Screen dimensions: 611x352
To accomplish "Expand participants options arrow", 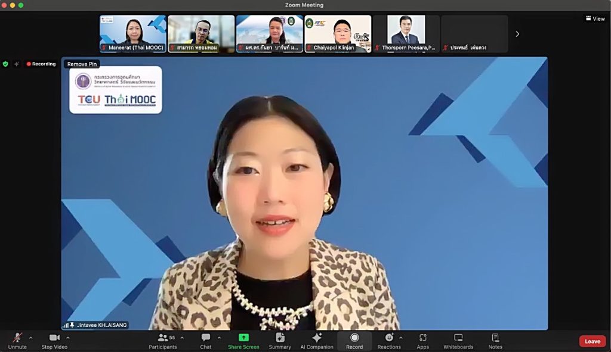I will [x=182, y=338].
